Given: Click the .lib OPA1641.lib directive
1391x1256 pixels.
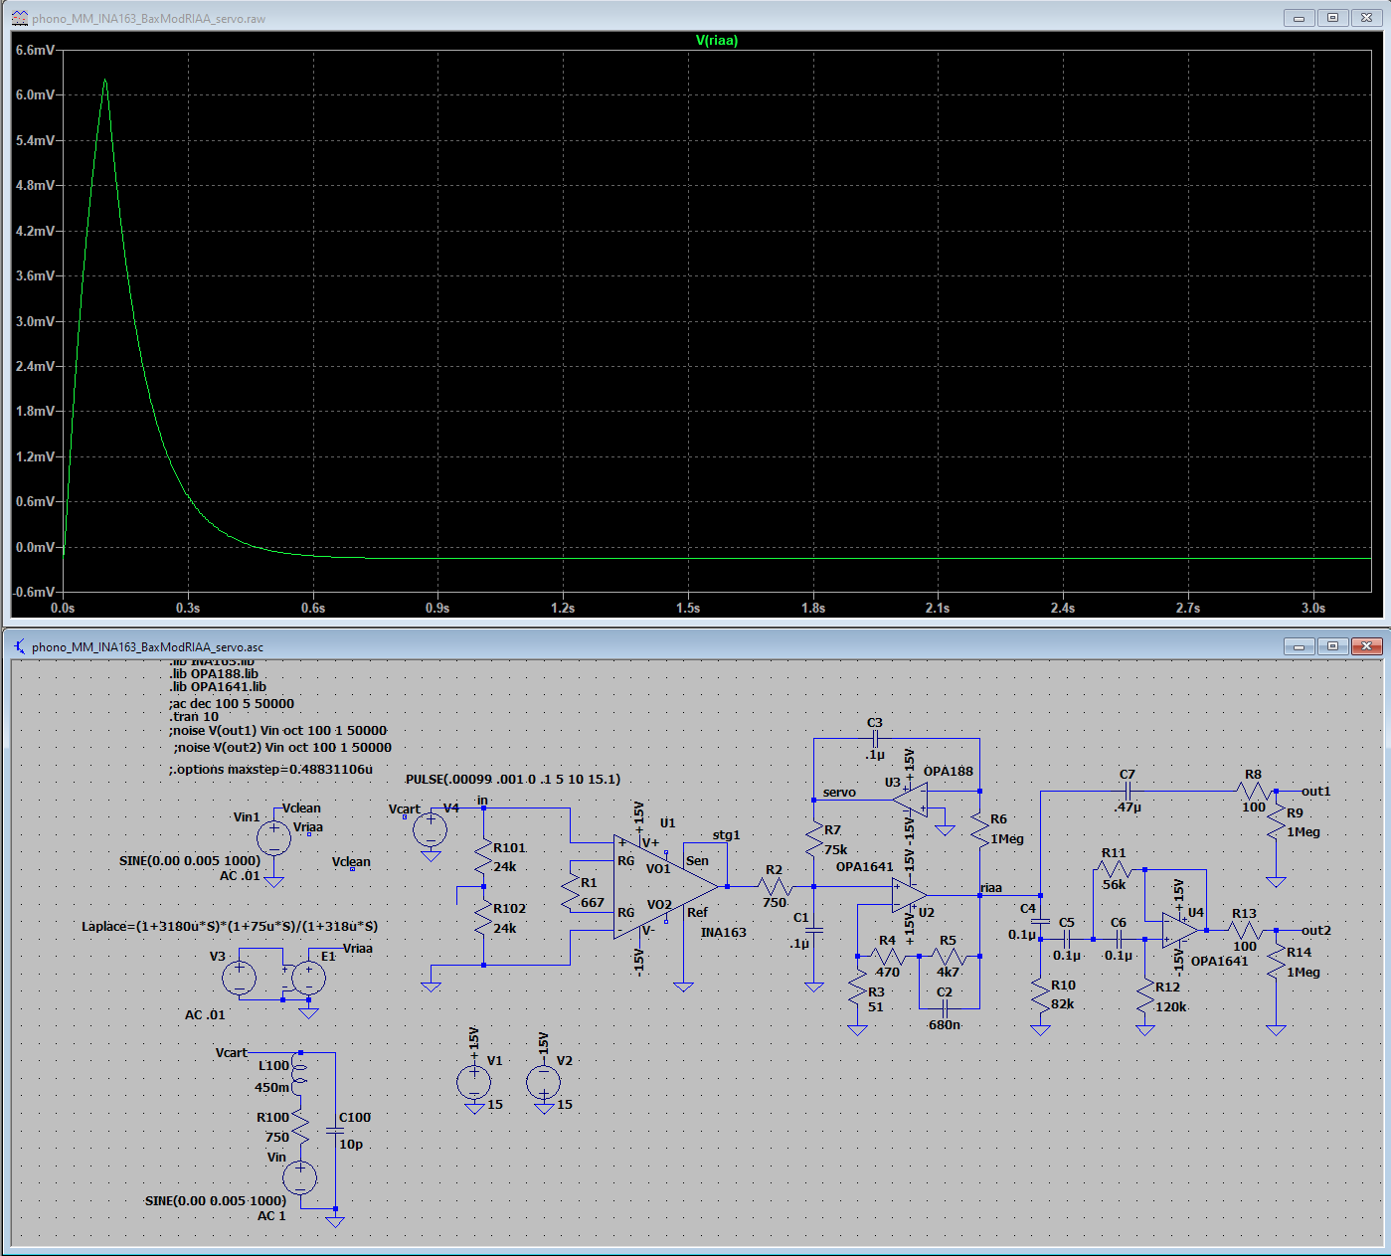Looking at the screenshot, I should coord(218,687).
